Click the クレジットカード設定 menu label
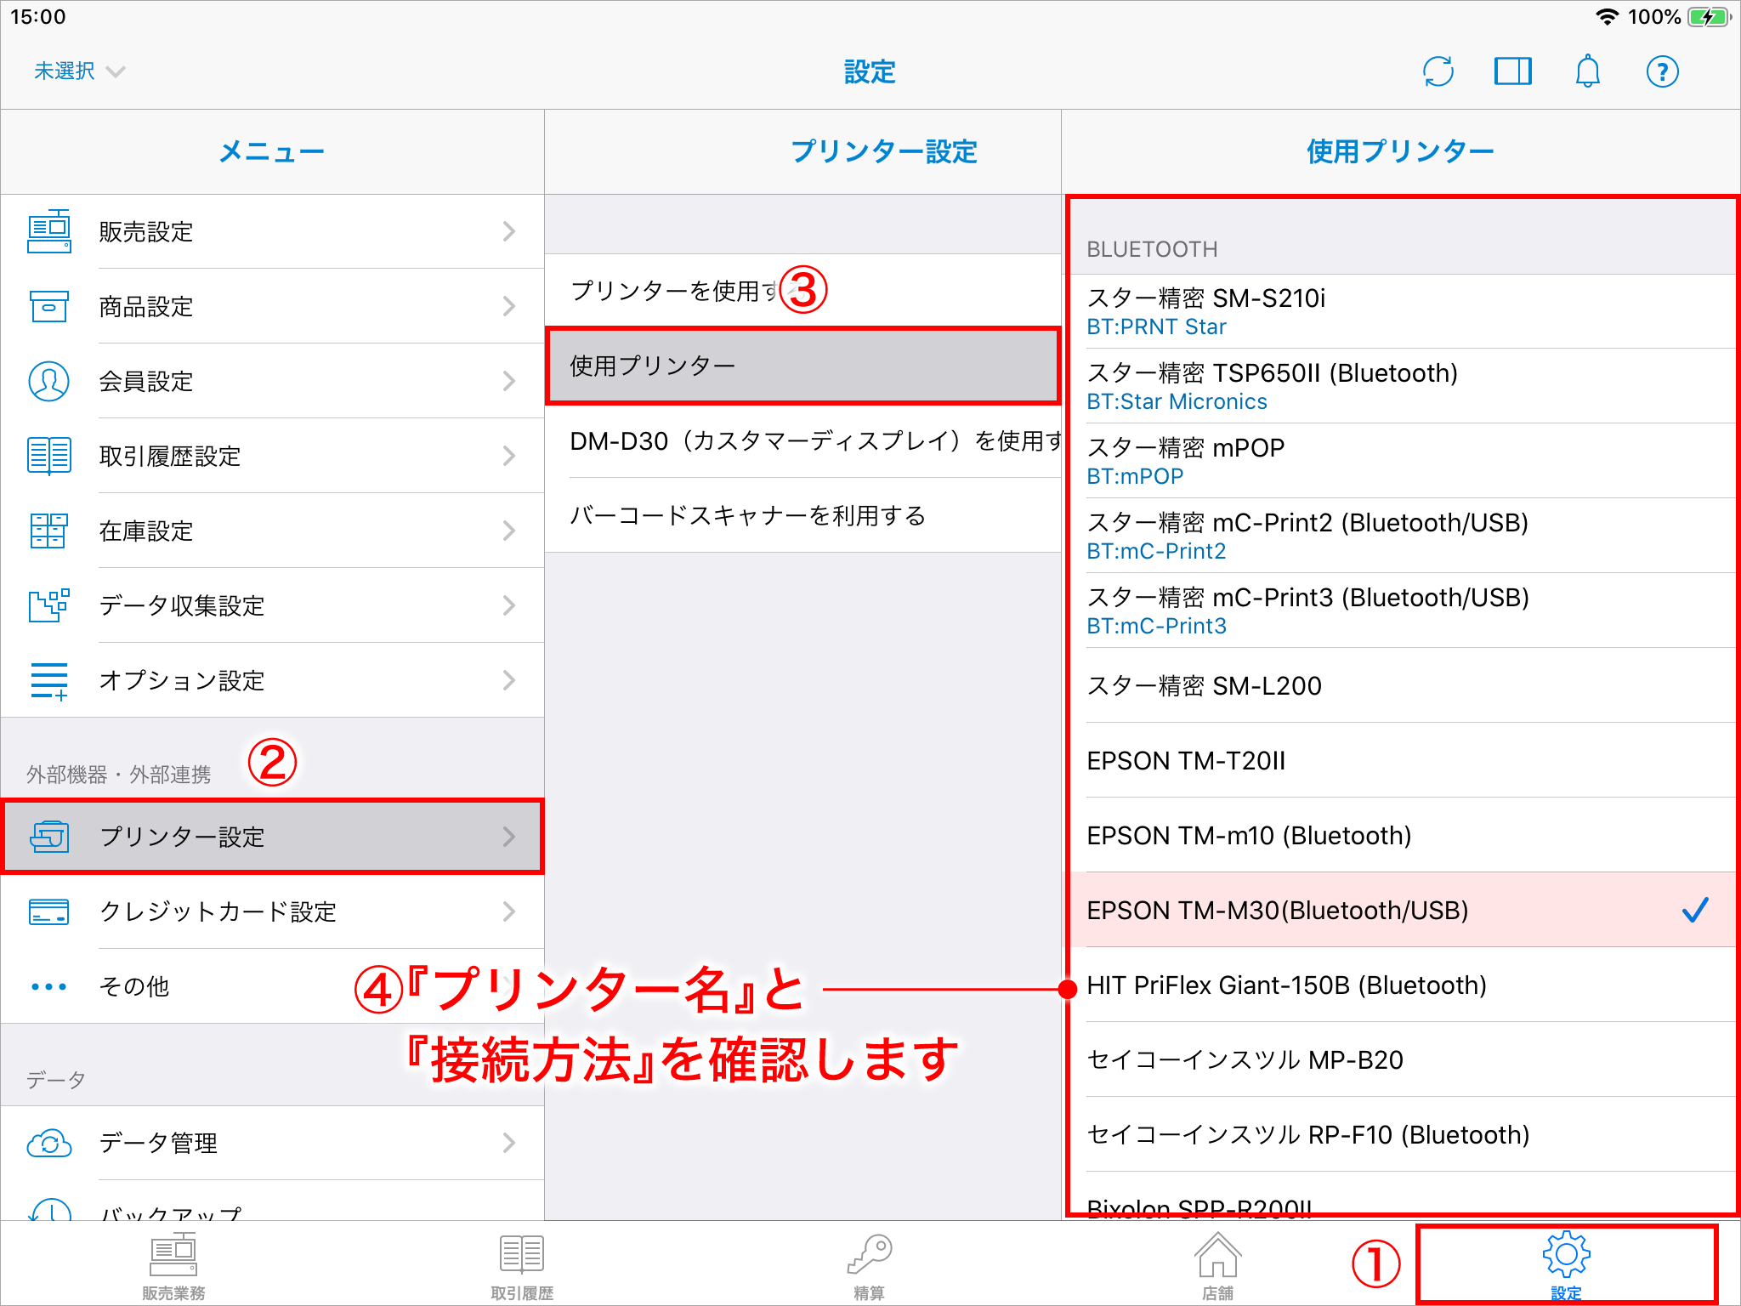The width and height of the screenshot is (1741, 1306). (218, 911)
